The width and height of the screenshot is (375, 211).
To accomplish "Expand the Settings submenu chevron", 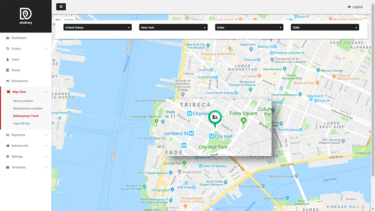I will (46, 157).
